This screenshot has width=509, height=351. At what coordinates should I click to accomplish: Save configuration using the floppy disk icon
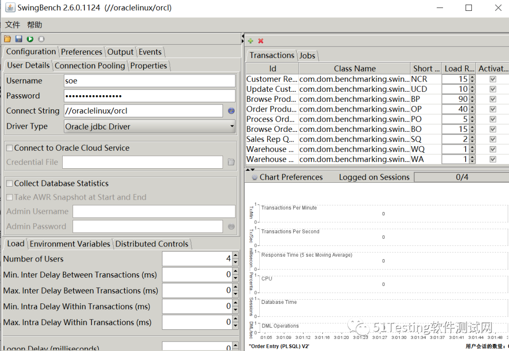coord(19,39)
